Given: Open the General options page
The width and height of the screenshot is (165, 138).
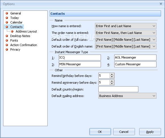Looking at the screenshot, I should [x=16, y=13].
